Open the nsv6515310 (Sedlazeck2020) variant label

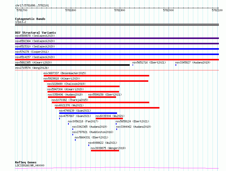[x=35, y=46]
